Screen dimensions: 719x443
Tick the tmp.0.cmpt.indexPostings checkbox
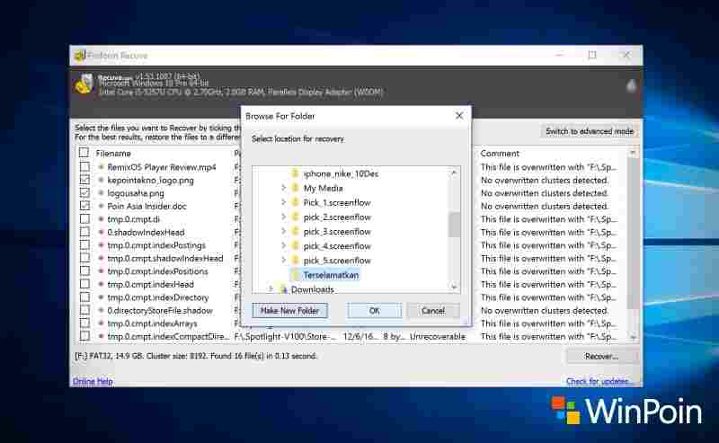pos(84,245)
